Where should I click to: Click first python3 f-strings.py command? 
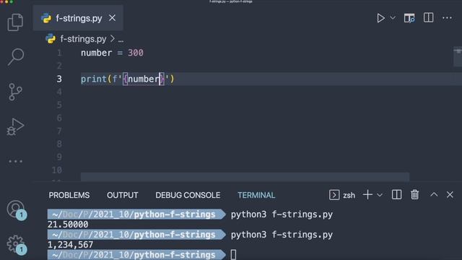[282, 214]
